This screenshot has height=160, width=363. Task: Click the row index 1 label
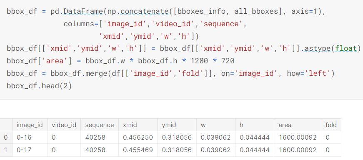[6, 150]
